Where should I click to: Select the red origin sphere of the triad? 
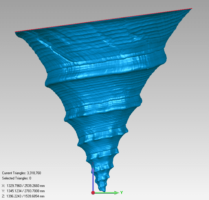pyautogui.click(x=93, y=192)
